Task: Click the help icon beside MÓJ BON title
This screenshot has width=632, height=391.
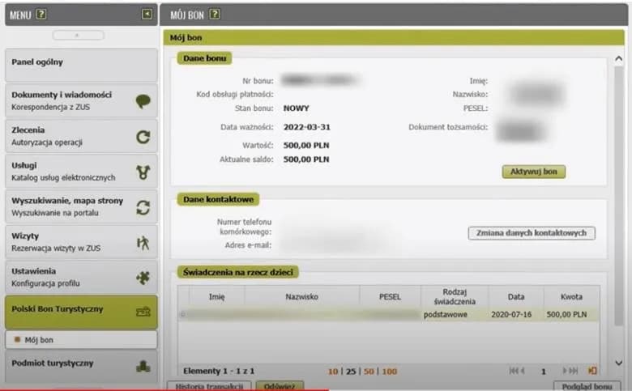Action: pyautogui.click(x=215, y=14)
